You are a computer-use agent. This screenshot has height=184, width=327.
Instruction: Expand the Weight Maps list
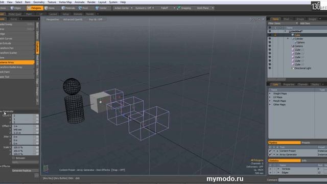(270, 94)
